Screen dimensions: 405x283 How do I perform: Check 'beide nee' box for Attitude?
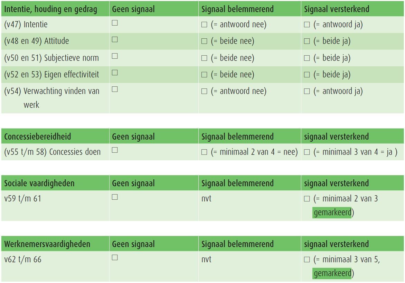tap(204, 41)
